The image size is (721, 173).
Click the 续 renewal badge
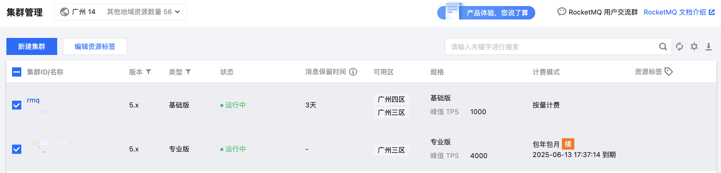(x=568, y=144)
